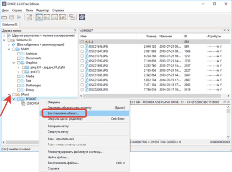Click the file search toolbar icon

(62, 17)
